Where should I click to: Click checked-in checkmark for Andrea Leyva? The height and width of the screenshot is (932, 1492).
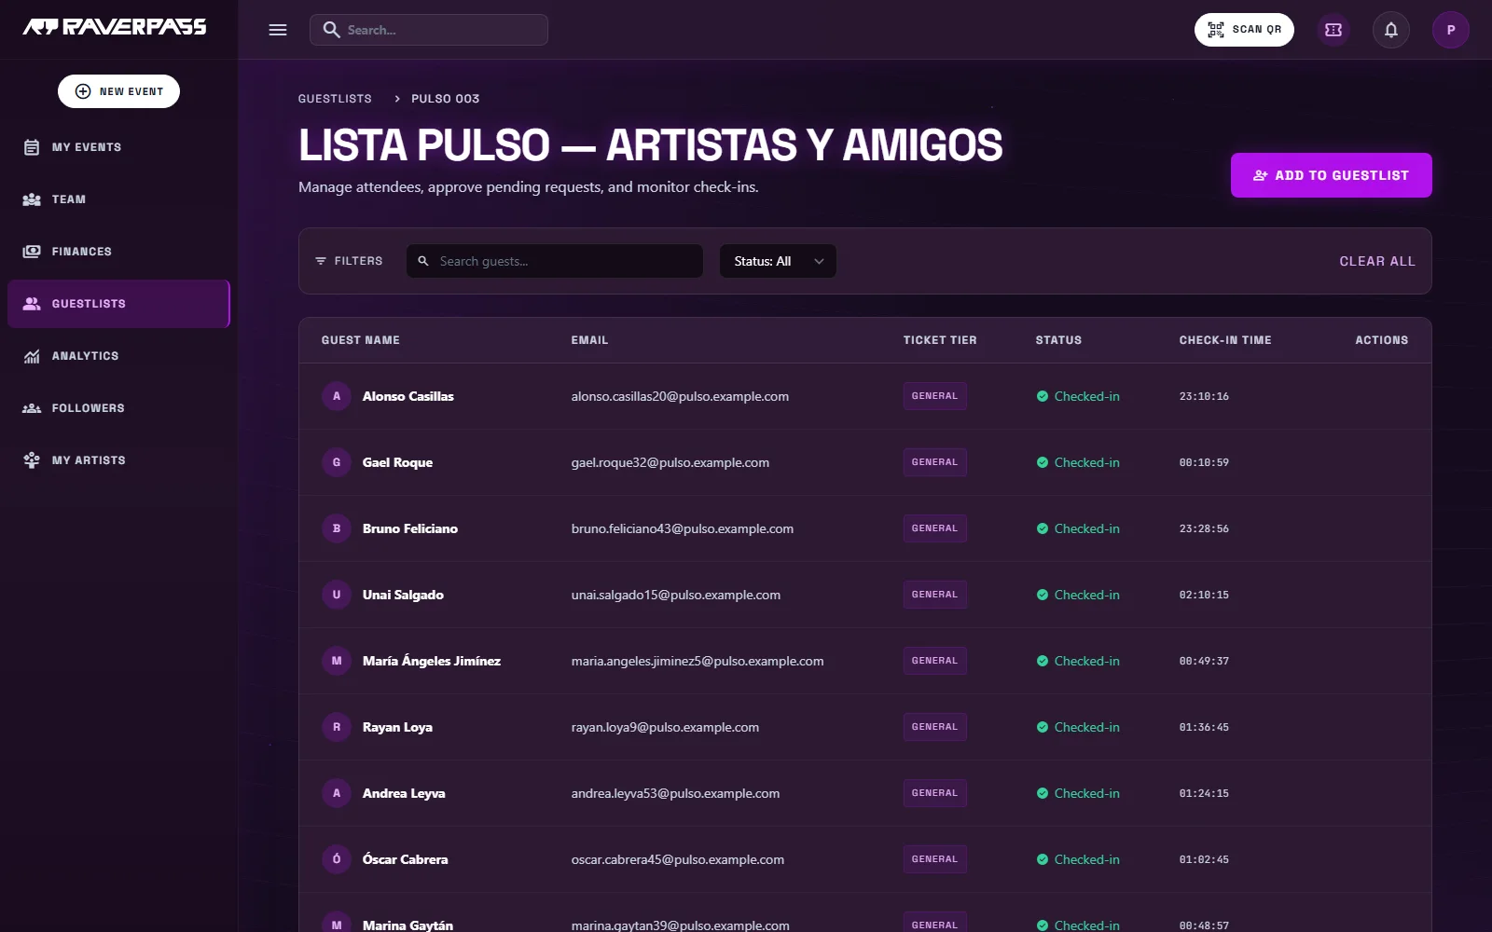point(1043,793)
